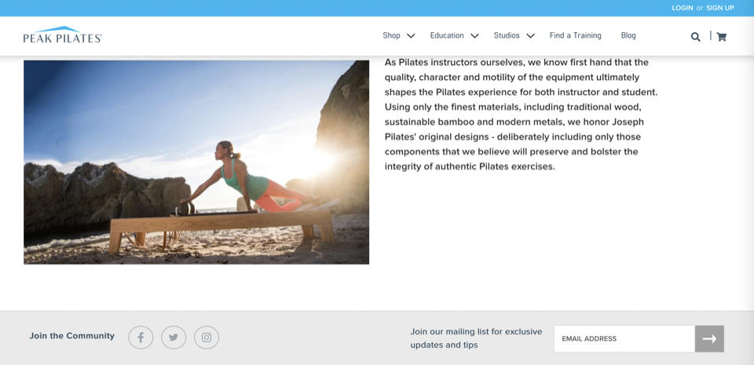The image size is (754, 365).
Task: Open the Blog link
Action: tap(628, 35)
